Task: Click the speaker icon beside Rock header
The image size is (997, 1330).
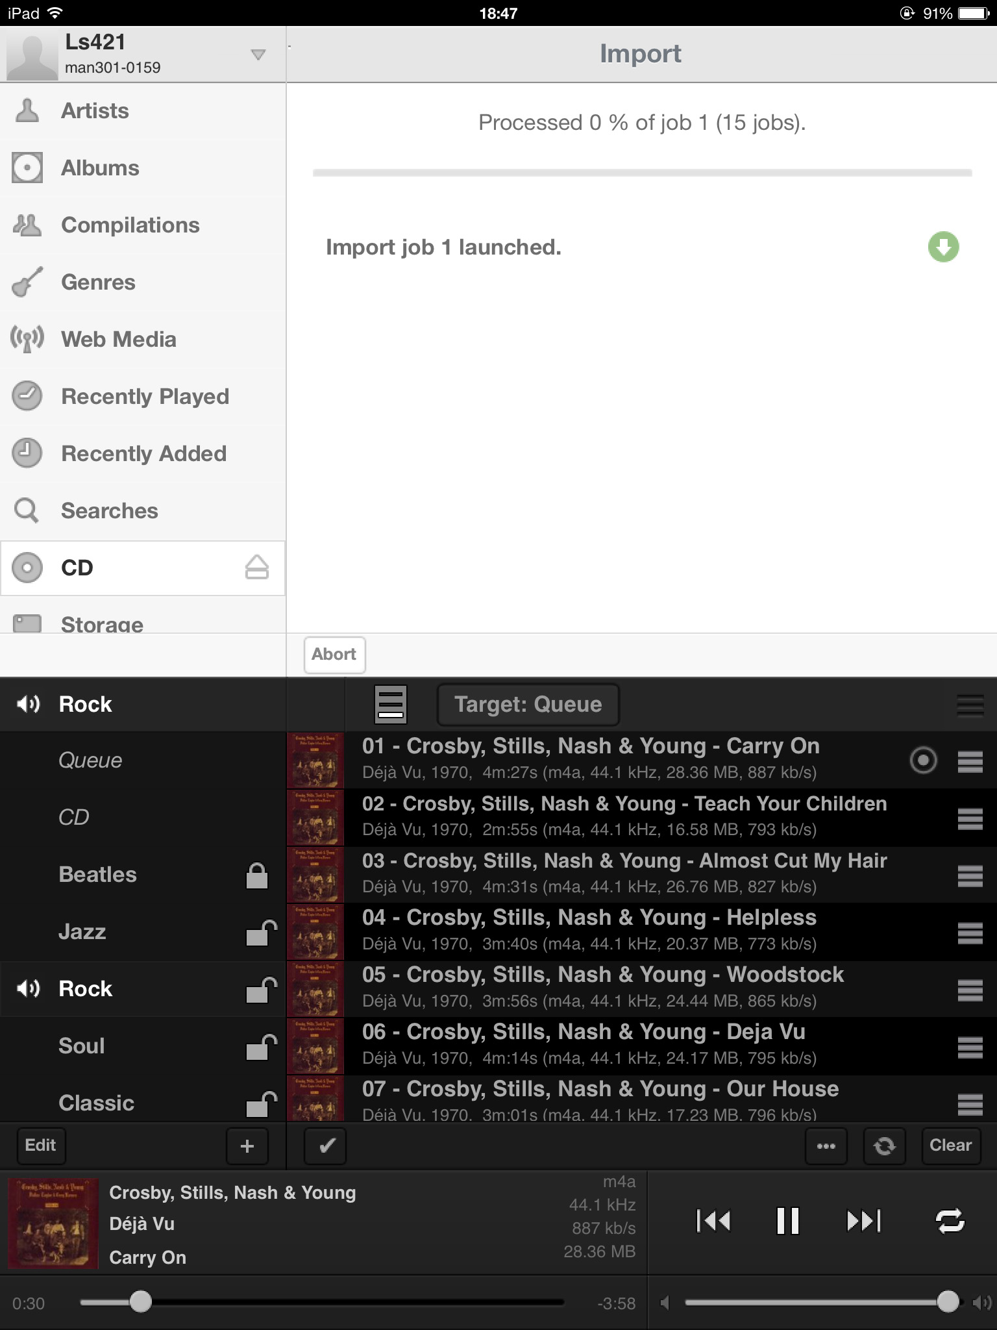Action: coord(29,704)
